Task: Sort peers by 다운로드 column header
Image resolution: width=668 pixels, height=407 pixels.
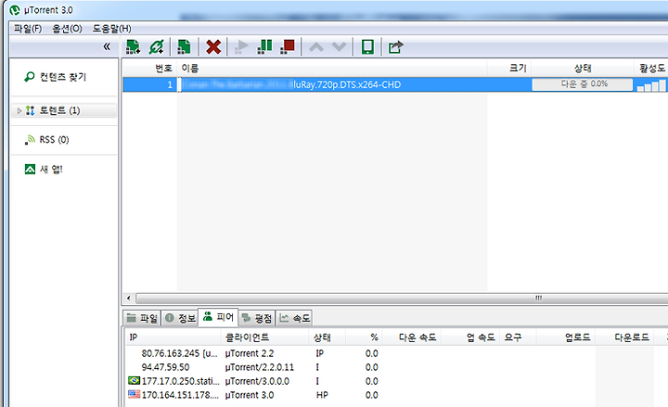Action: (x=624, y=337)
